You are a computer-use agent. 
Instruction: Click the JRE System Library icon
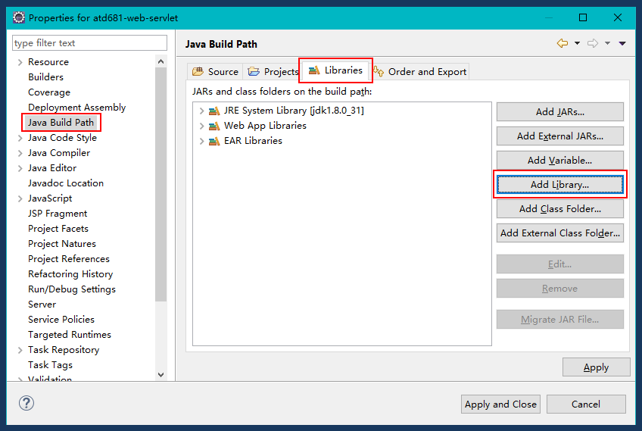(x=214, y=111)
